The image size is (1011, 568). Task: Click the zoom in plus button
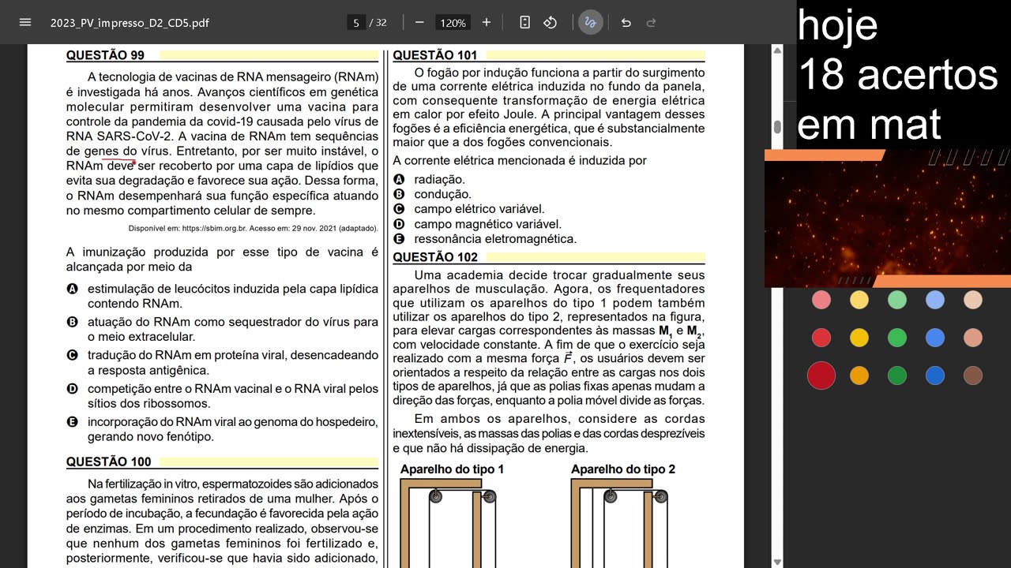pyautogui.click(x=487, y=22)
